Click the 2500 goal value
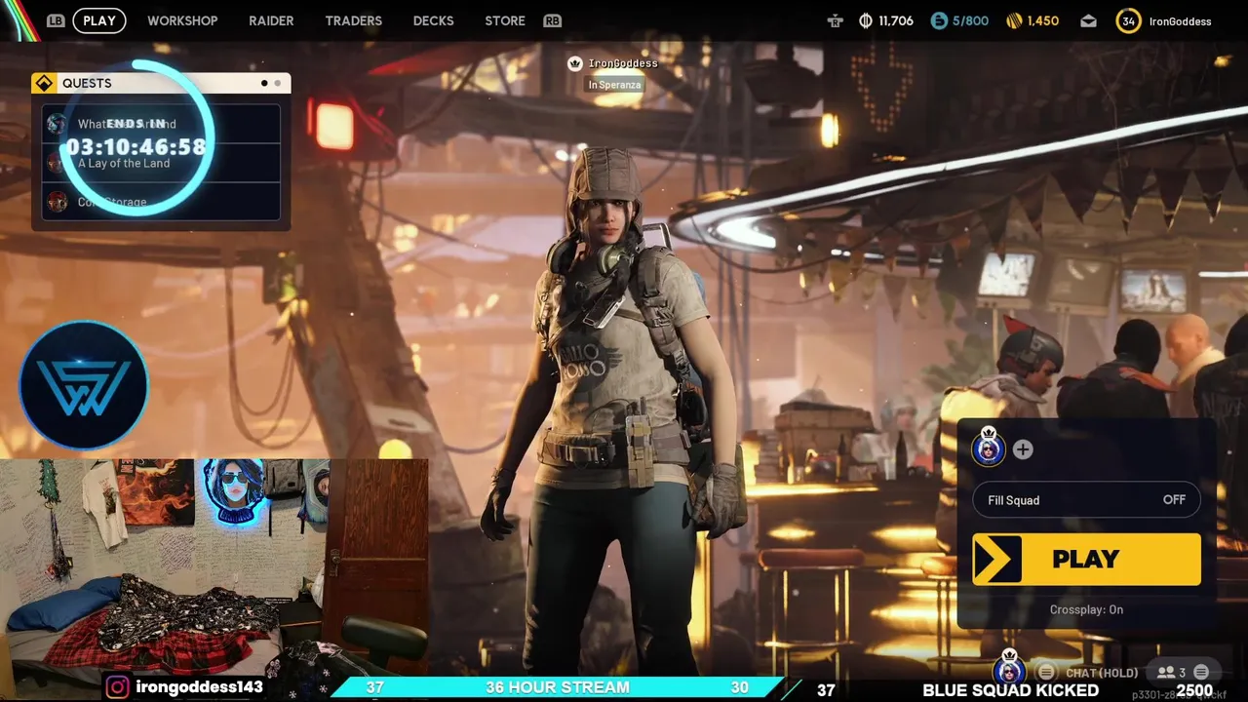The image size is (1248, 702). point(1194,690)
